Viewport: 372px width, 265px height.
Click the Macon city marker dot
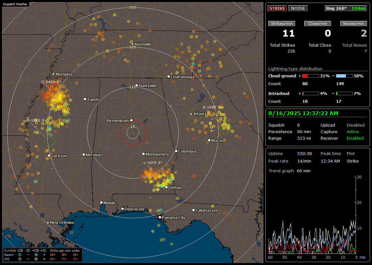[209, 140]
